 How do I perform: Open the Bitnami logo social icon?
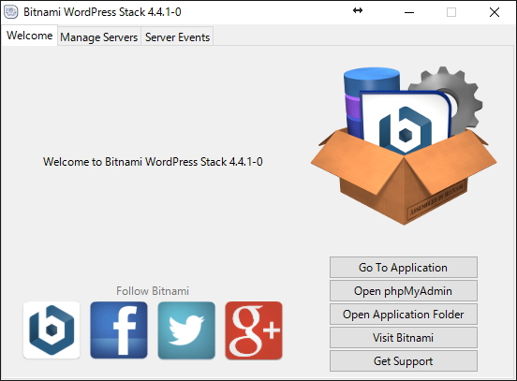click(52, 330)
